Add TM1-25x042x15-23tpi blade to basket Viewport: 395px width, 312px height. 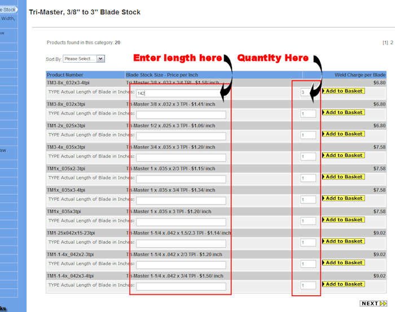tap(343, 241)
